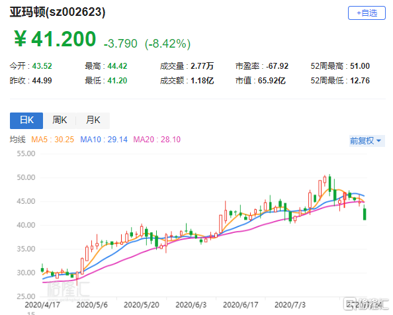Switch to the 日K daily chart tab
This screenshot has height=315, width=393.
[26, 120]
